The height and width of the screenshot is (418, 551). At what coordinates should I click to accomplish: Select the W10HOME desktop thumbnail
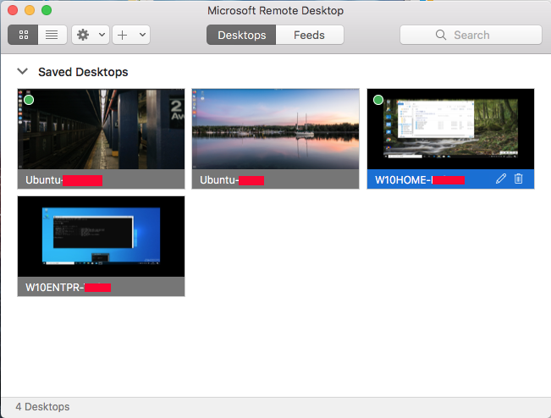click(x=450, y=129)
